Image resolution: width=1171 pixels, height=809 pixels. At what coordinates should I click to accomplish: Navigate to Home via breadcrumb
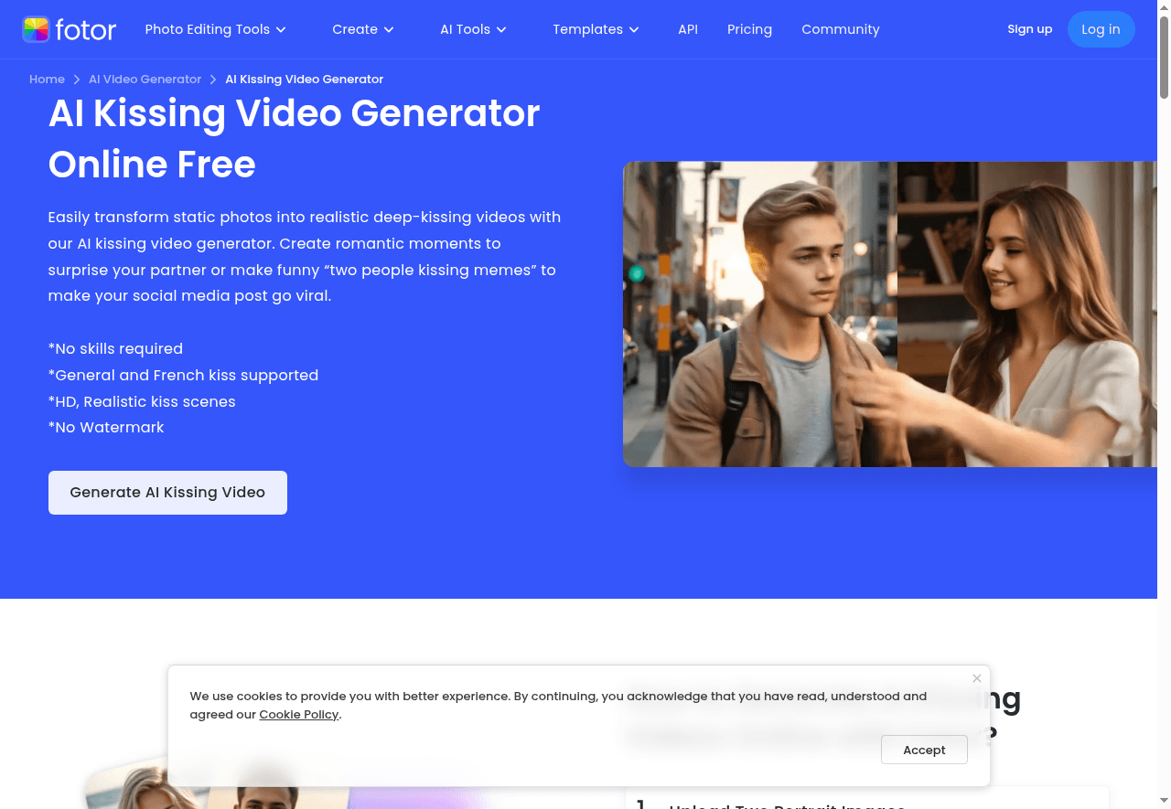coord(47,80)
